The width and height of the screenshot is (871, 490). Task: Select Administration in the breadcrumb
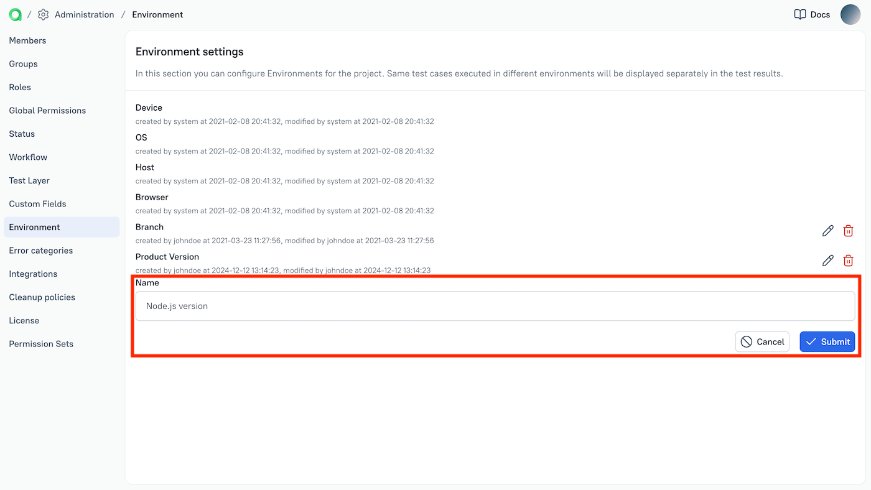[85, 14]
